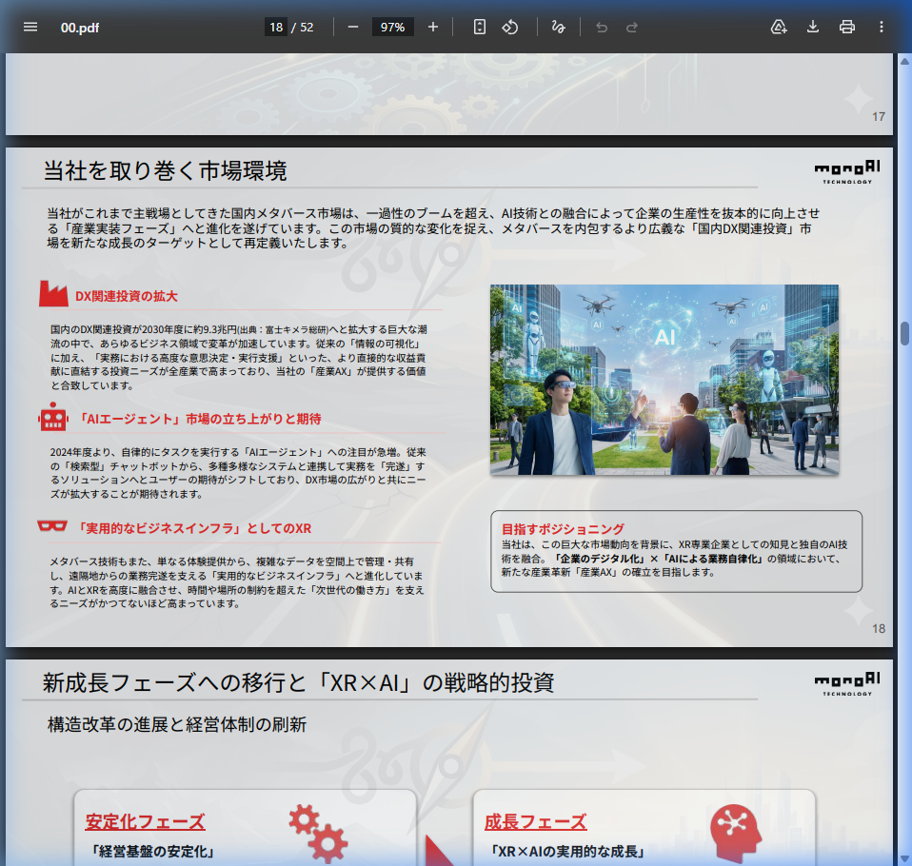Open the PDF sidebar hamburger menu

coord(30,27)
